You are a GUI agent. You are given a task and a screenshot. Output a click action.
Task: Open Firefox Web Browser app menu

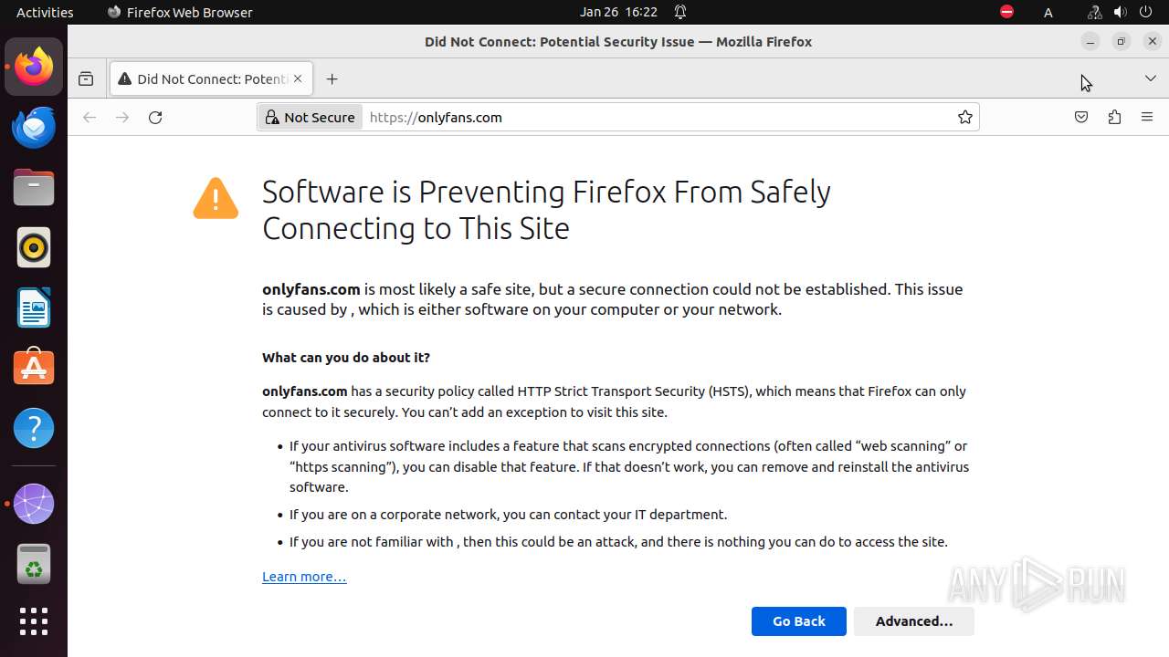point(180,12)
